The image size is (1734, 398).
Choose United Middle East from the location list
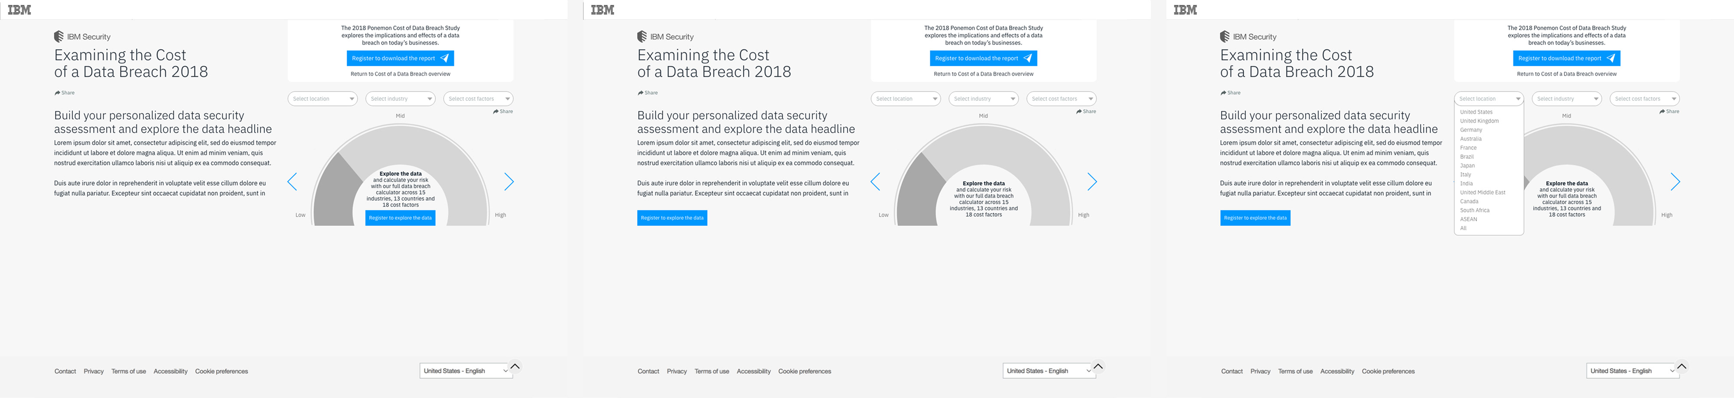(1482, 192)
